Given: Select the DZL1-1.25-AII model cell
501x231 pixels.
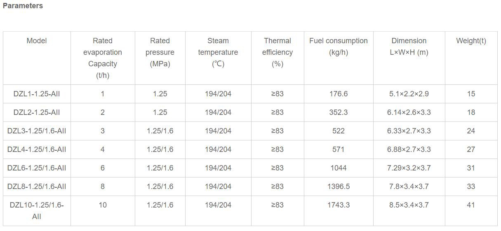Looking at the screenshot, I should coord(37,94).
